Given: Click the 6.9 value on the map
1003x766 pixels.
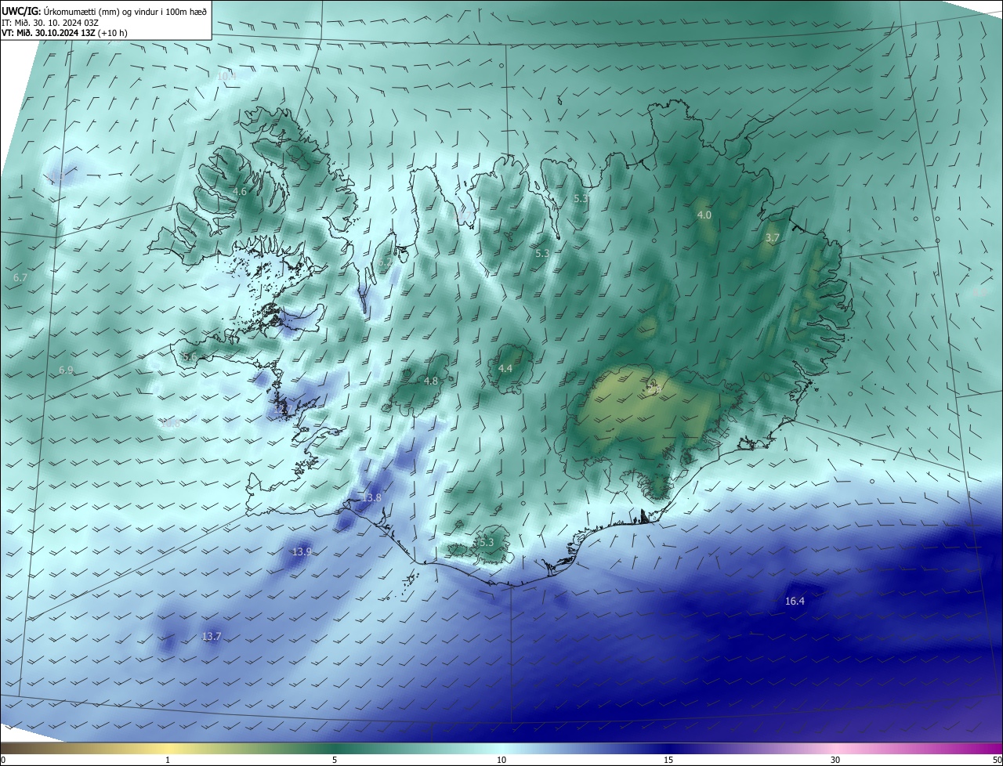Looking at the screenshot, I should (66, 369).
